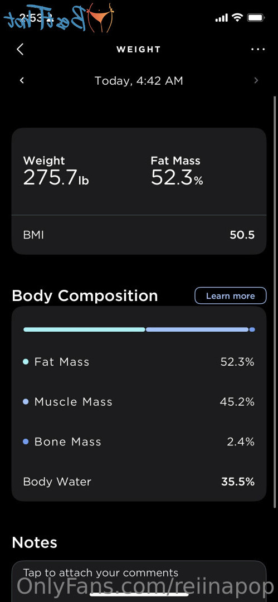Tap the Wi-Fi status icon
The height and width of the screenshot is (602, 278).
point(238,18)
